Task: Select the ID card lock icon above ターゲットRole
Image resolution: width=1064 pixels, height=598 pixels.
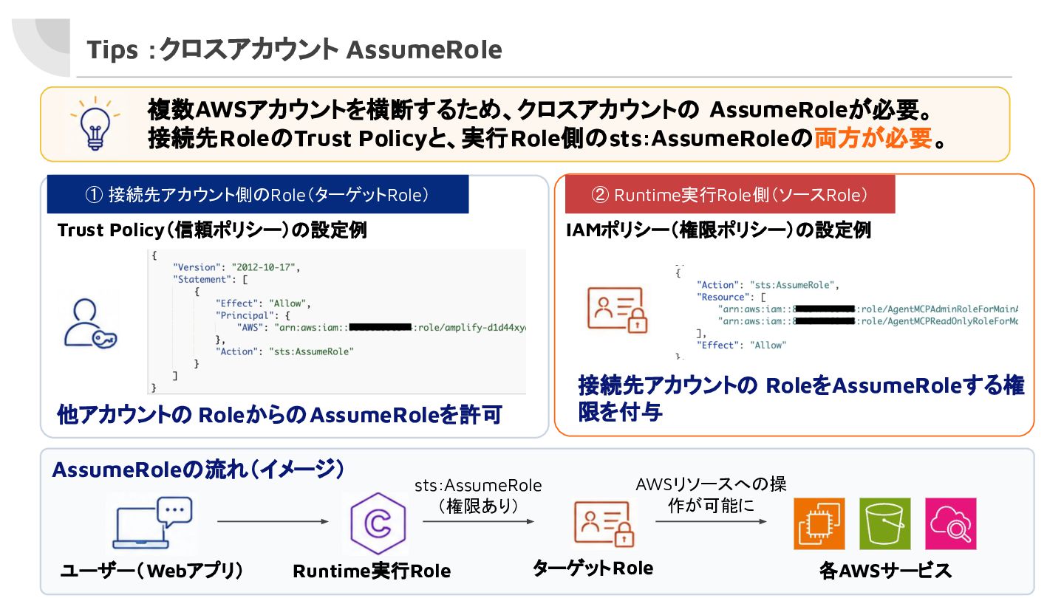Action: coord(604,523)
